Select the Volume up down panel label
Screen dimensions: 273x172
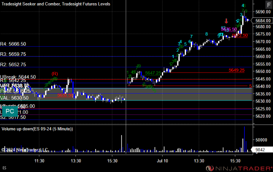[x=37, y=129]
